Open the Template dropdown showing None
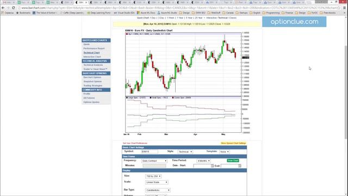348x196 pixels. (224, 152)
